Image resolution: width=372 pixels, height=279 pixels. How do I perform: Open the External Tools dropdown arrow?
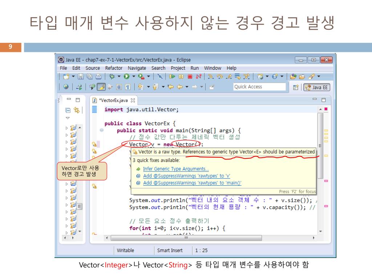click(x=149, y=76)
